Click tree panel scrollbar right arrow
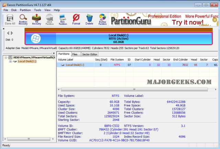Screen dimensions: 220x149 coord(53,139)
